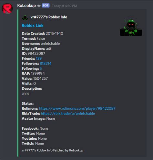Click the crown icon beside RoLookup

click(39, 6)
